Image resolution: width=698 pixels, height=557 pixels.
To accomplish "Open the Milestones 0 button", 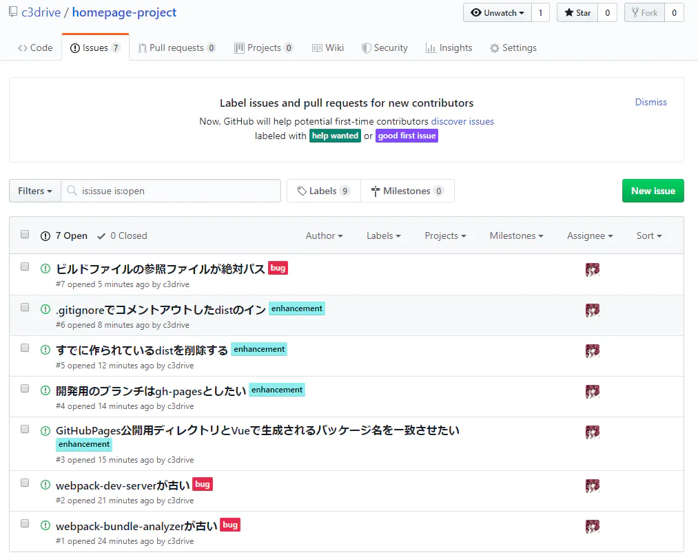I will pos(407,191).
